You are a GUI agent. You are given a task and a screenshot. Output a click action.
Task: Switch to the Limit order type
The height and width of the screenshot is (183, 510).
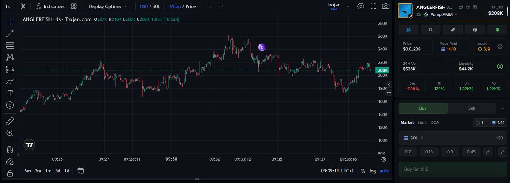(x=422, y=122)
